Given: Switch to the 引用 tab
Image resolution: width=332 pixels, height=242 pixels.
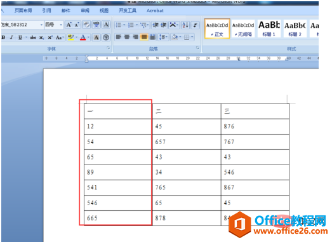Looking at the screenshot, I should pos(46,10).
